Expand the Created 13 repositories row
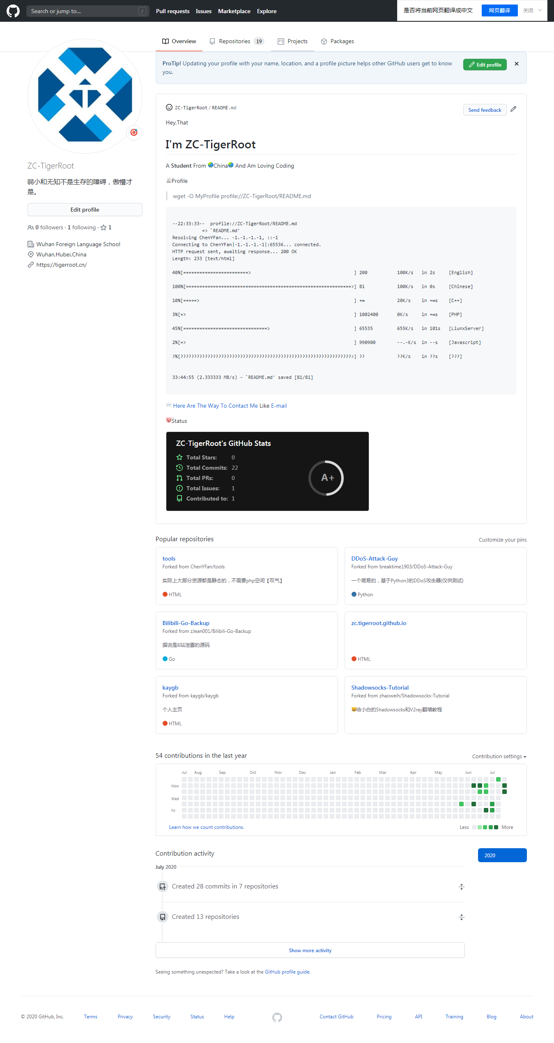Viewport: 554px width, 1043px height. pyautogui.click(x=462, y=917)
